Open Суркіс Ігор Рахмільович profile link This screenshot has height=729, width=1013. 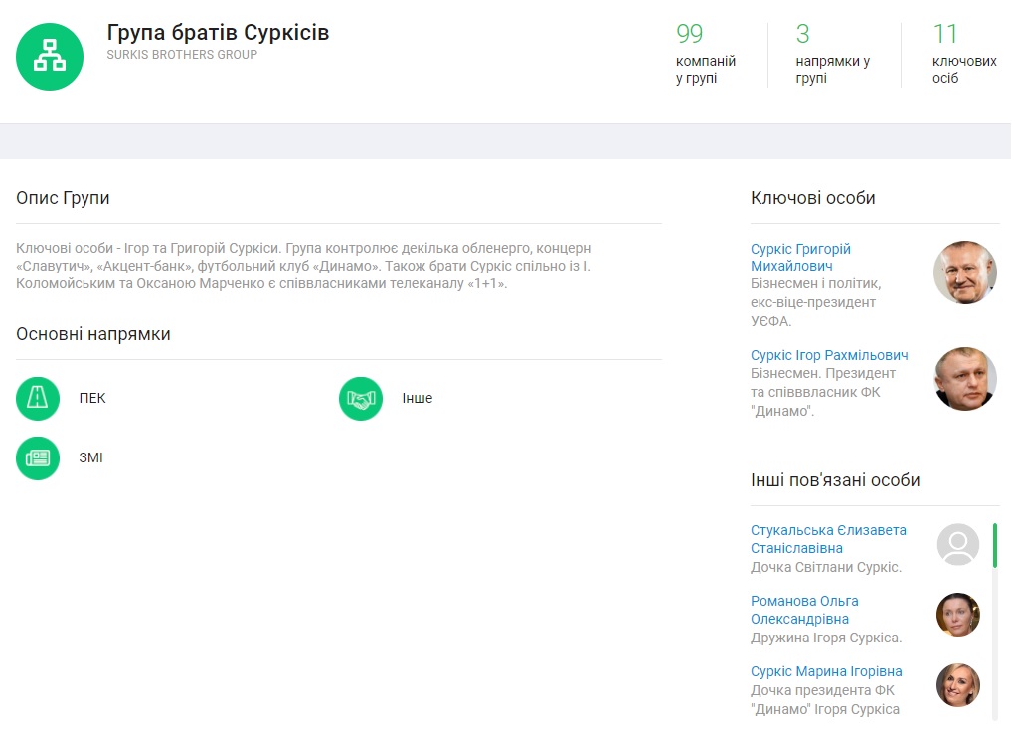pyautogui.click(x=829, y=355)
